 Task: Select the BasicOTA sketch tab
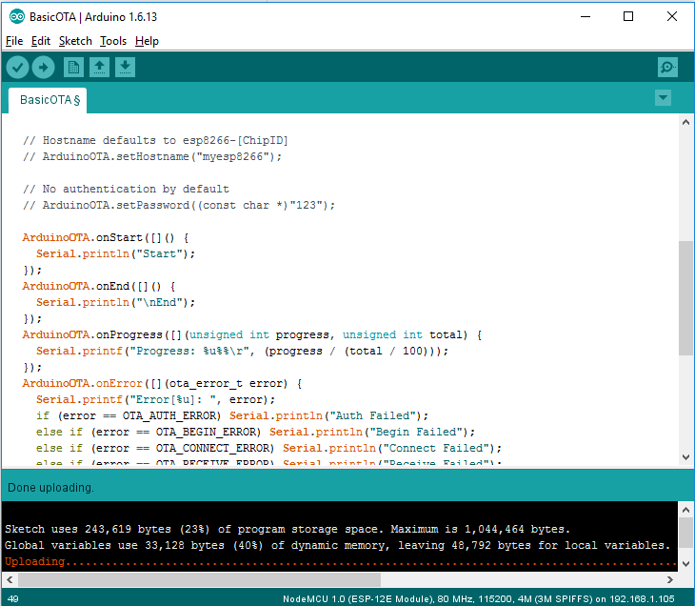tap(50, 99)
